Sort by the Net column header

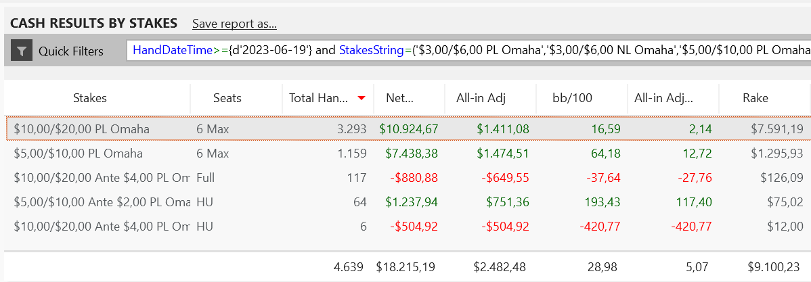pyautogui.click(x=399, y=98)
